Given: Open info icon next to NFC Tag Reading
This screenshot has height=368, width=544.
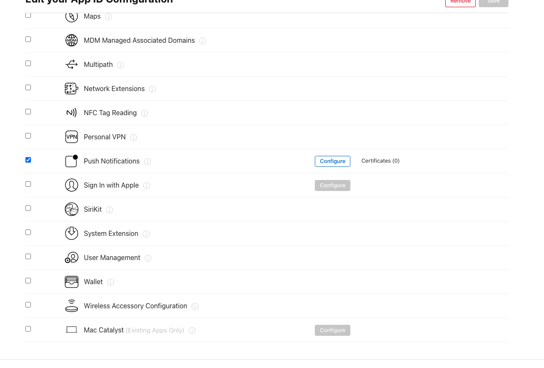Looking at the screenshot, I should pyautogui.click(x=144, y=113).
